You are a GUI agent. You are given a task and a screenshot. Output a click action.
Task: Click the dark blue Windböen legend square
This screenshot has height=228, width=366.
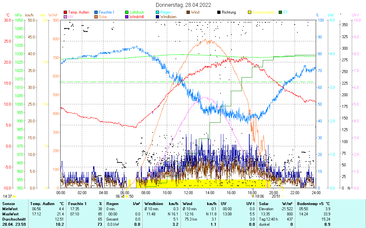(x=158, y=16)
